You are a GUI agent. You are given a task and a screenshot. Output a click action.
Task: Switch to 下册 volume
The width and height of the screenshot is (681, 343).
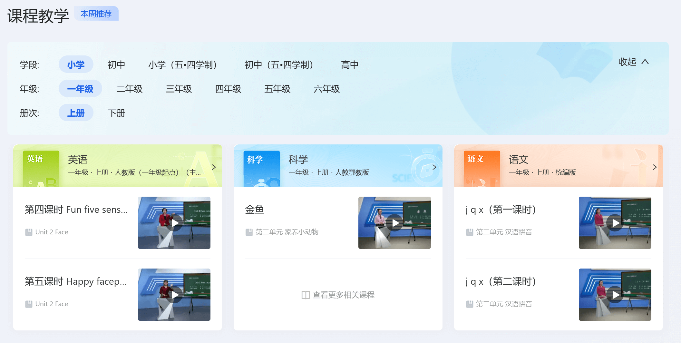point(116,113)
